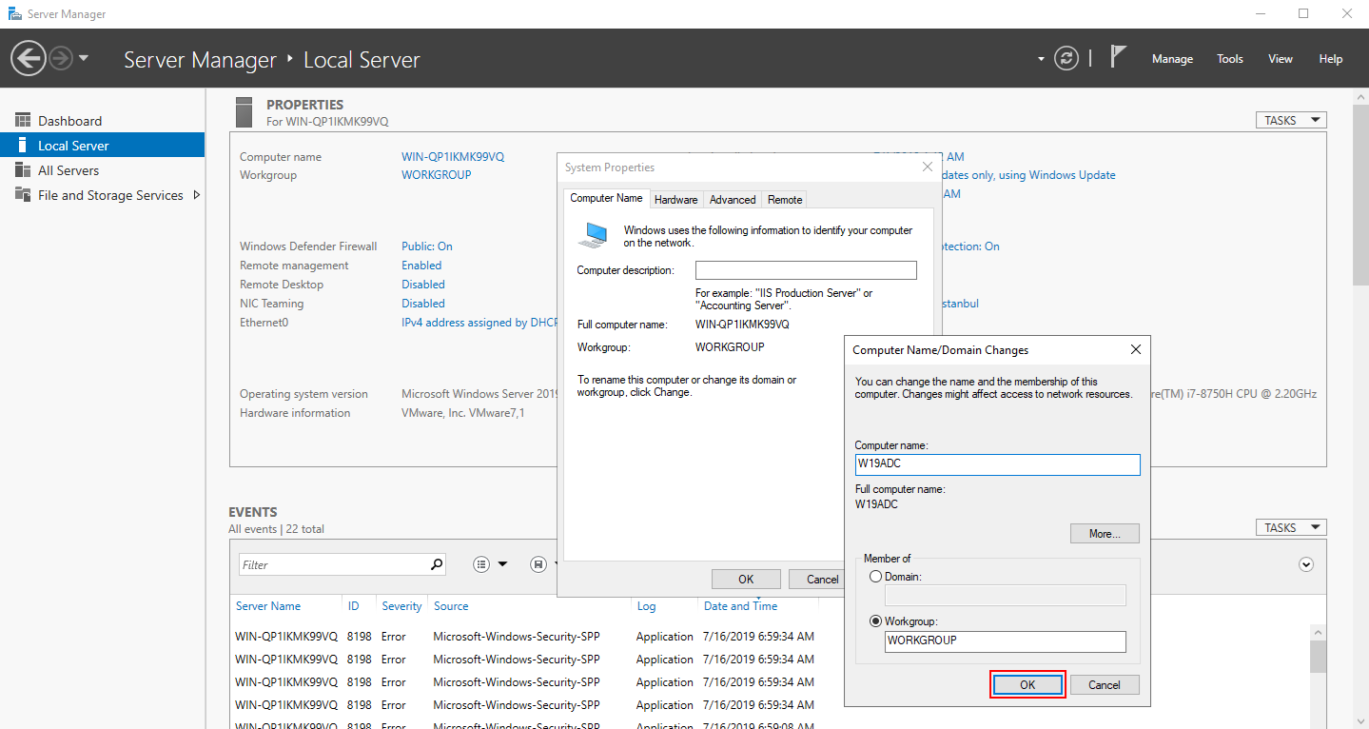Close the Computer Name/Domain Changes dialog

click(1135, 349)
